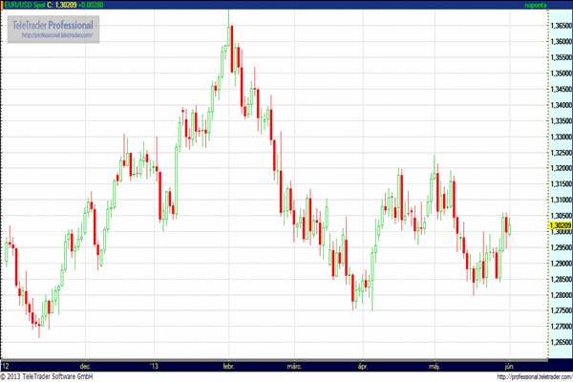Click the TeleTrader Professional watermark logo
573x382 pixels.
point(52,23)
